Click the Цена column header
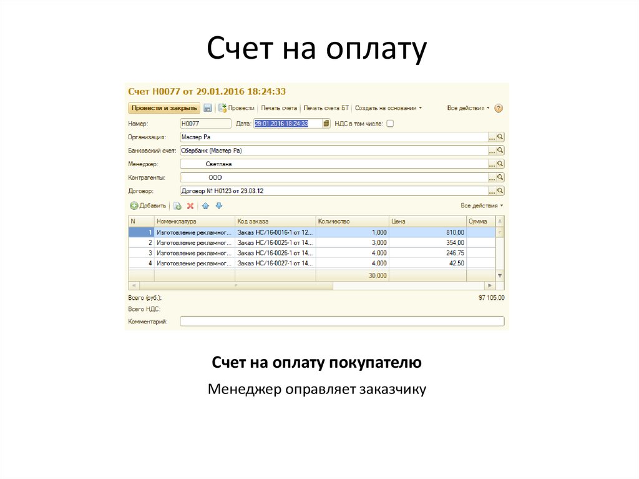The width and height of the screenshot is (639, 479). [x=427, y=221]
